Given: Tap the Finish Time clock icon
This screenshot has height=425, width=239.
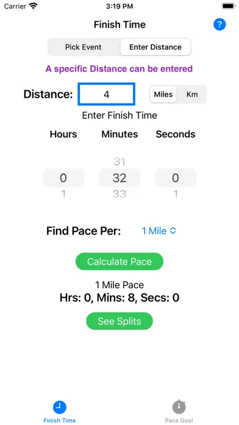Looking at the screenshot, I should tap(60, 407).
